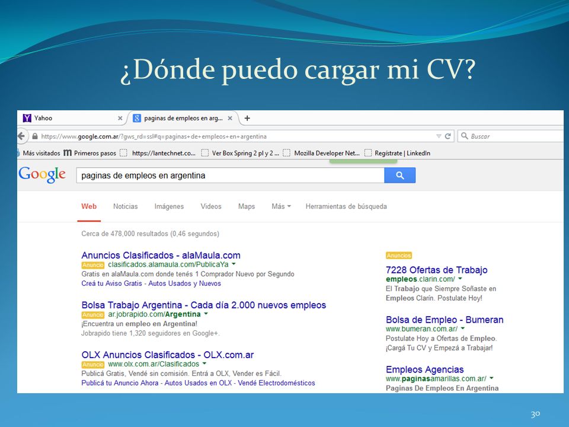This screenshot has width=569, height=427.
Task: Click the Google logo
Action: pyautogui.click(x=42, y=174)
